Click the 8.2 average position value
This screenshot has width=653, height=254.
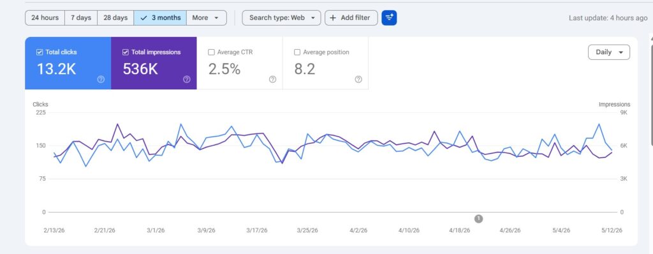(x=305, y=69)
